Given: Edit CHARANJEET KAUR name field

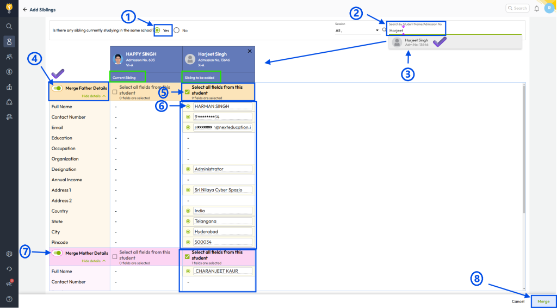Looking at the screenshot, I should click(222, 271).
